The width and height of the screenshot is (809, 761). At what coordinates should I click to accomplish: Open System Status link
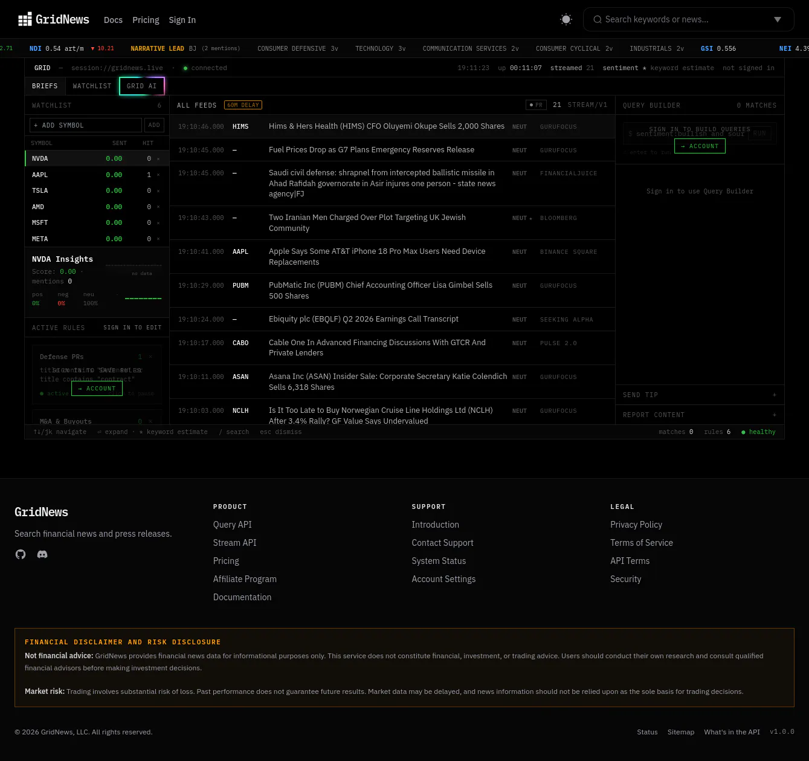click(x=439, y=561)
